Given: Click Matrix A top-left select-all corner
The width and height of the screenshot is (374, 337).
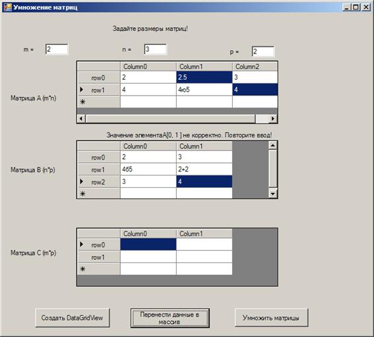Looking at the screenshot, I should tap(99, 67).
